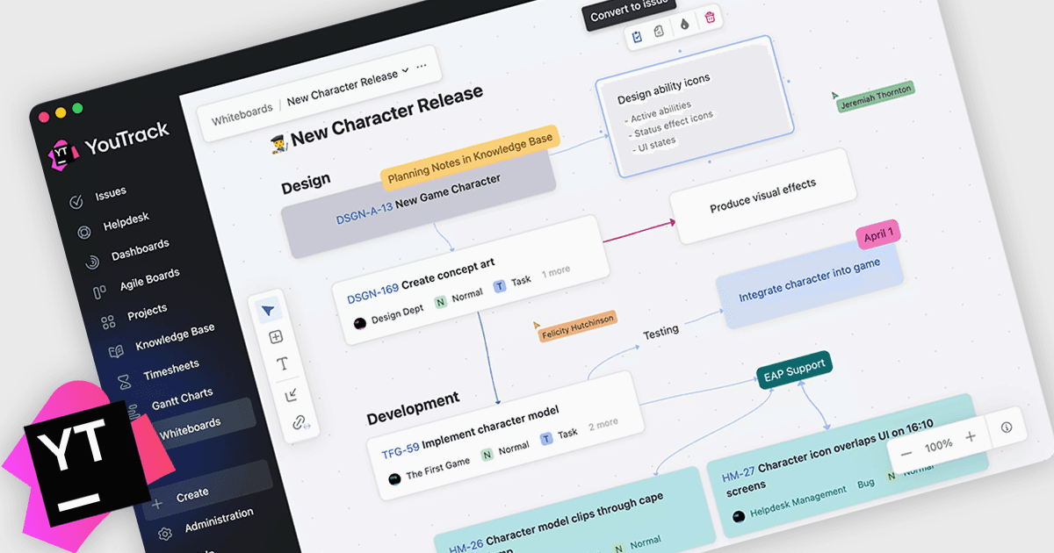The image size is (1054, 553).
Task: Open the HM-27 issue link
Action: [738, 474]
